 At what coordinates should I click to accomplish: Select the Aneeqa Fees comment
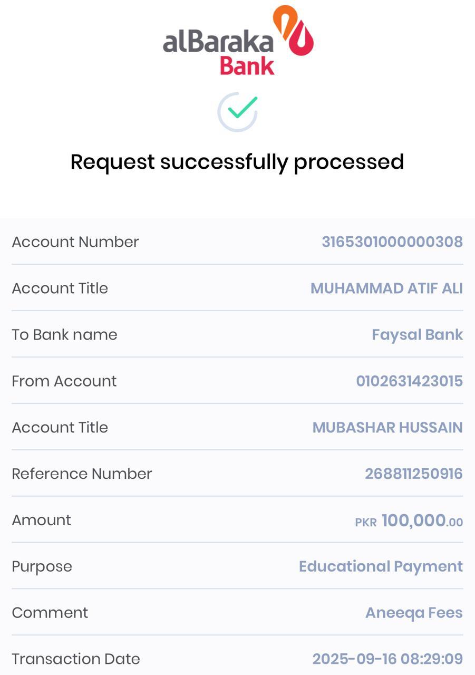coord(414,613)
